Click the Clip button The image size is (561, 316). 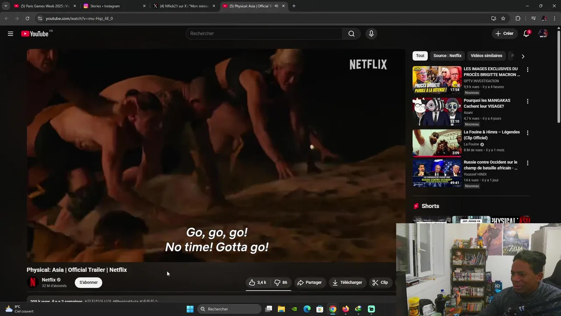coord(380,283)
